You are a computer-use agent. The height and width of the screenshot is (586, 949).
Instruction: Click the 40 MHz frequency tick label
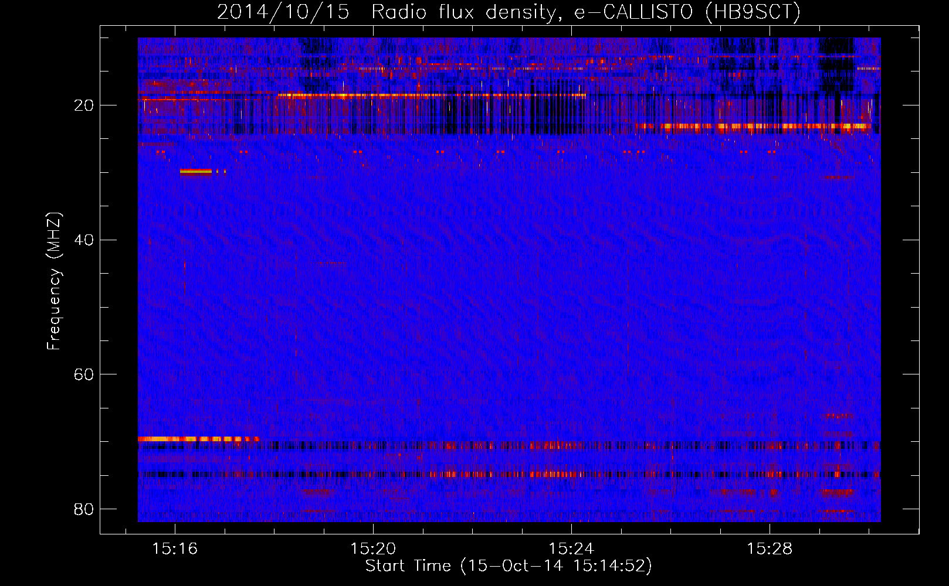tap(84, 240)
